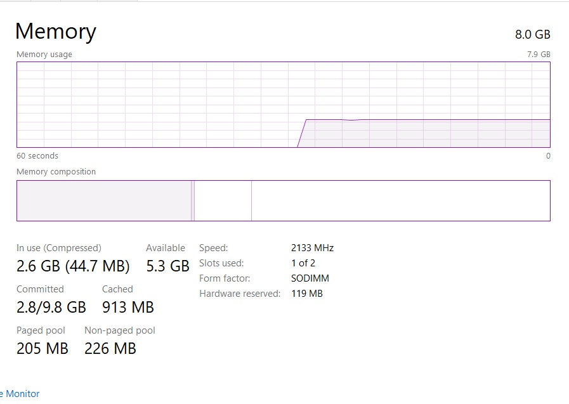Screen dimensions: 569x404
Task: Click the free segment of composition bar
Action: (x=401, y=200)
